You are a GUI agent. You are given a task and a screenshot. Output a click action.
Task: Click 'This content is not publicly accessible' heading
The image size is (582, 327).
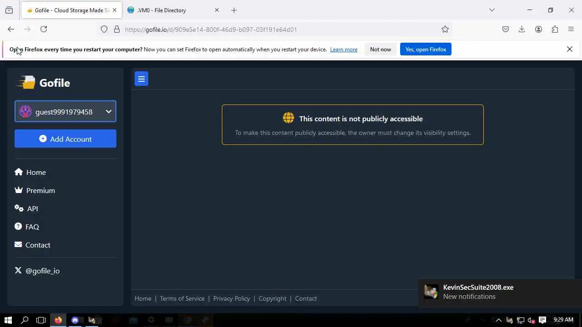coord(361,119)
